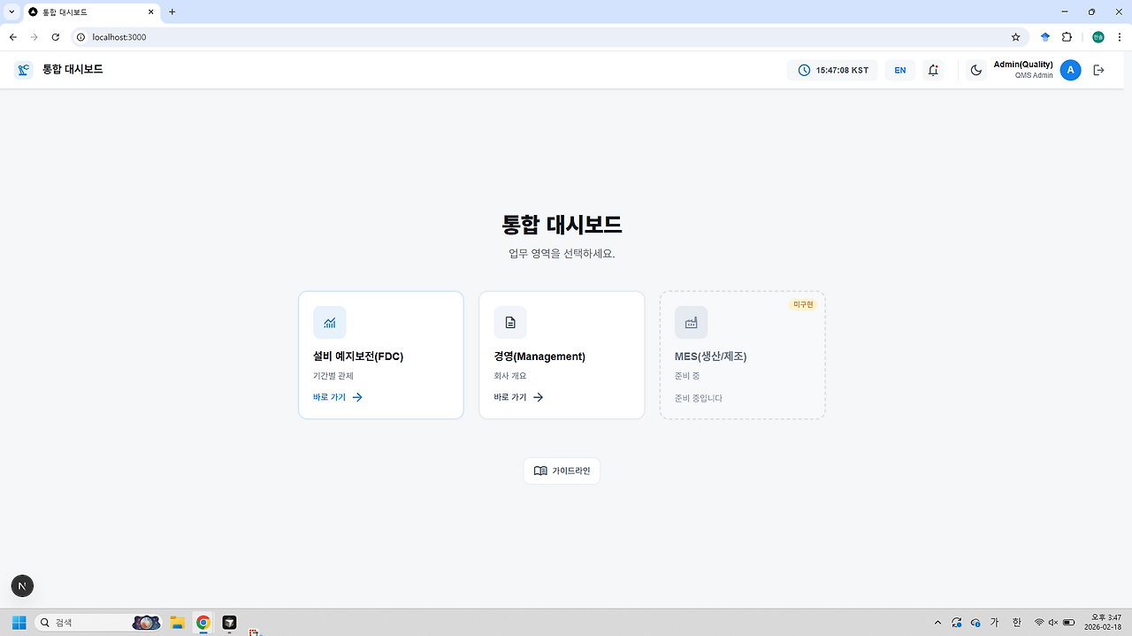Open the 가이드라인 button
The image size is (1132, 636).
point(562,471)
